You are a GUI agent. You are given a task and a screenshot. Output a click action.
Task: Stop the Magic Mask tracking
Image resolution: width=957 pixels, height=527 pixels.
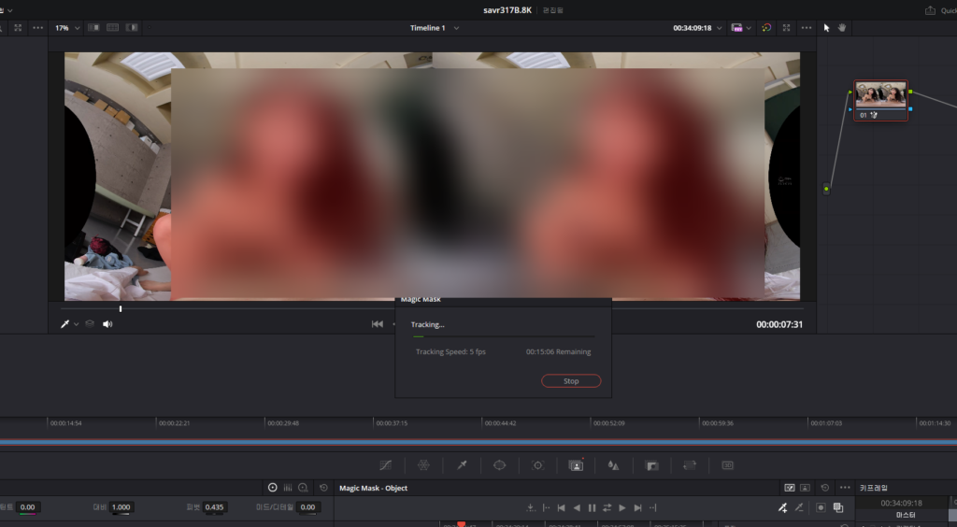click(x=570, y=381)
